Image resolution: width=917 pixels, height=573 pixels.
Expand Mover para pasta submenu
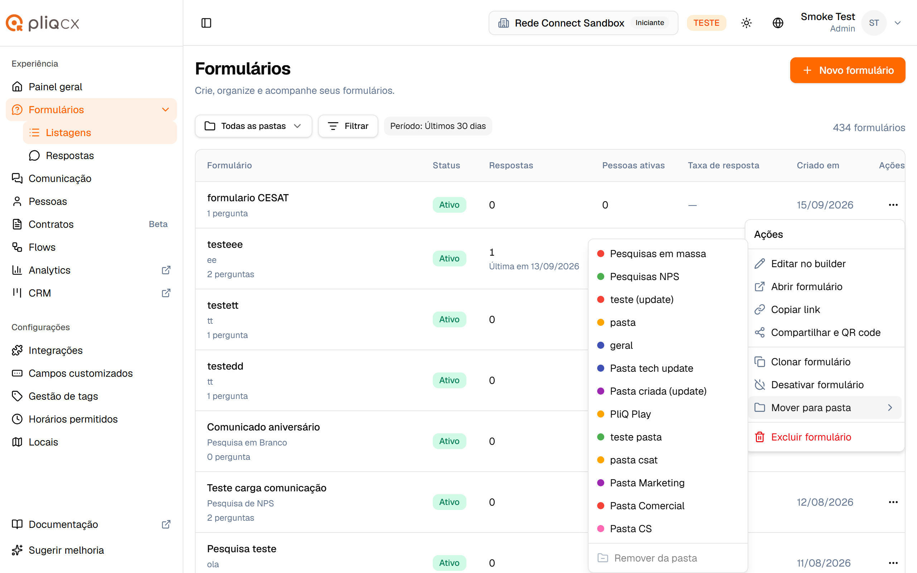pos(825,408)
